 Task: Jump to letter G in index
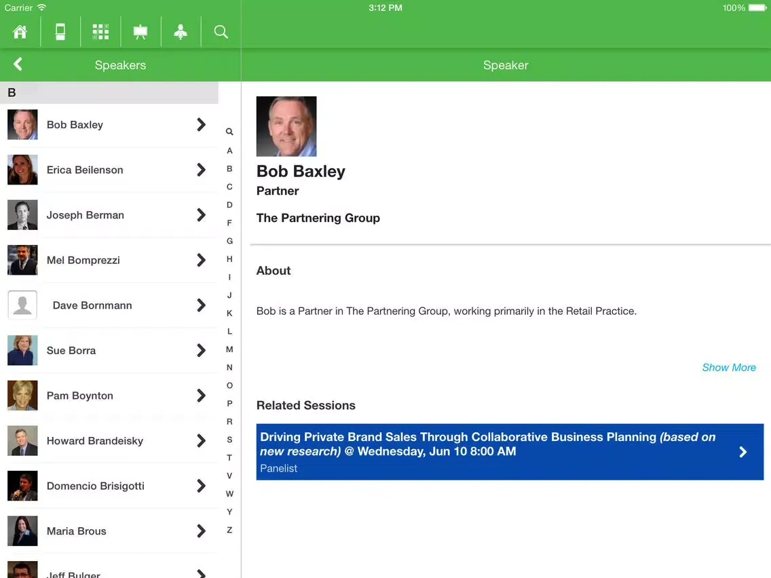click(229, 242)
